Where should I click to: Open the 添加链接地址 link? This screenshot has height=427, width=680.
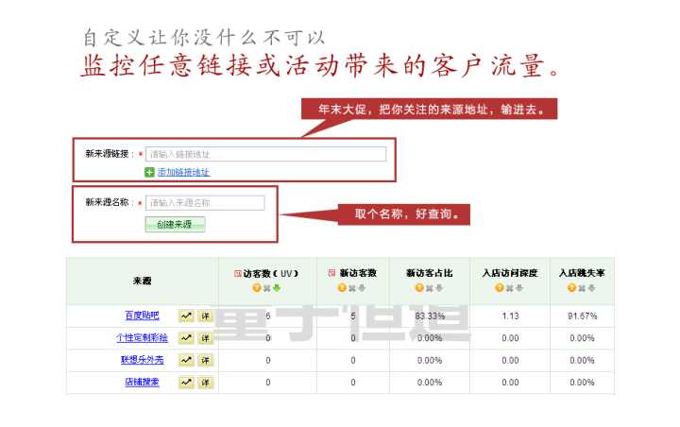[x=183, y=172]
